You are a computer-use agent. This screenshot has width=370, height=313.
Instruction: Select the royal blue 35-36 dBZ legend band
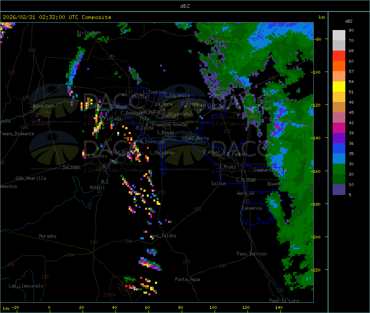[339, 148]
